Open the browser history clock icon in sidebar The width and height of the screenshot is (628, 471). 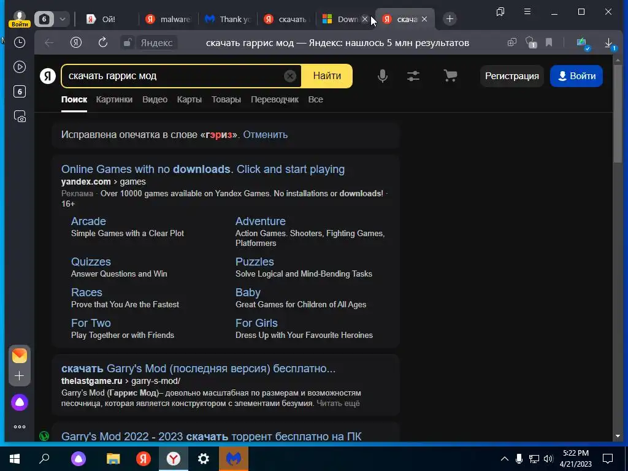pos(19,42)
